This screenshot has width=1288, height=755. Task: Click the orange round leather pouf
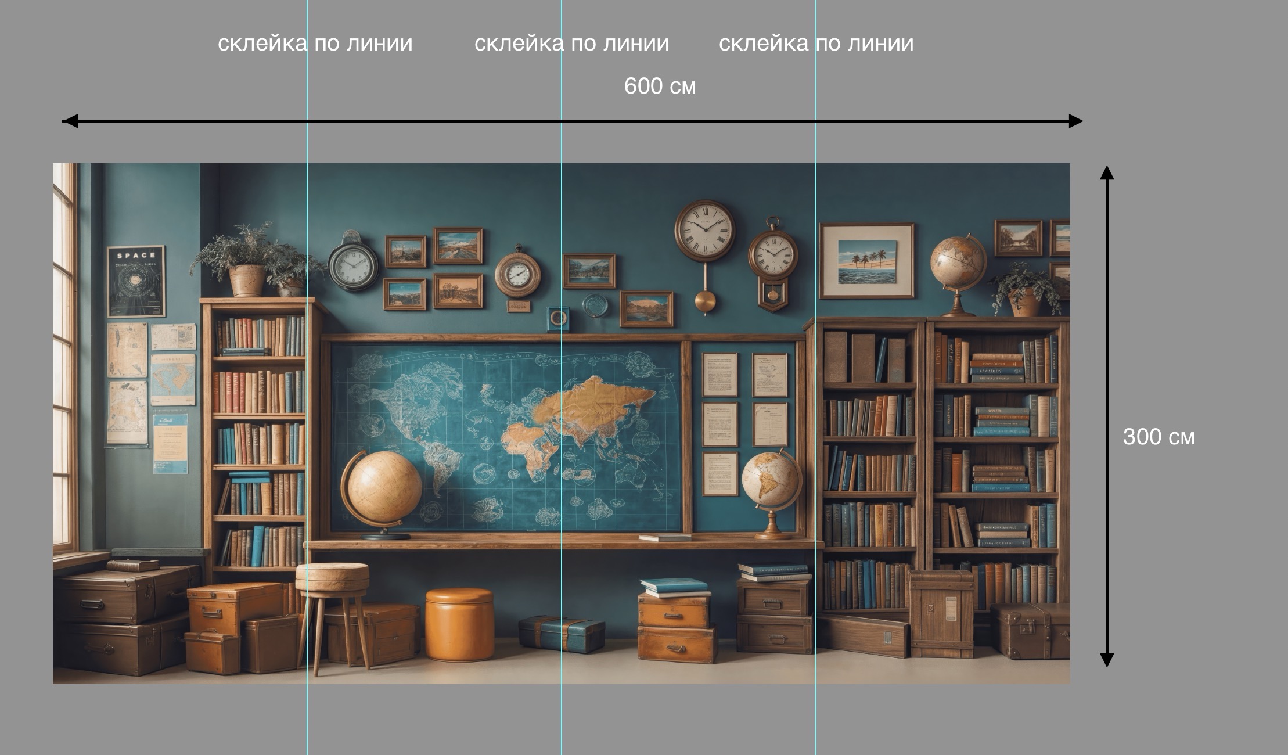pyautogui.click(x=459, y=624)
